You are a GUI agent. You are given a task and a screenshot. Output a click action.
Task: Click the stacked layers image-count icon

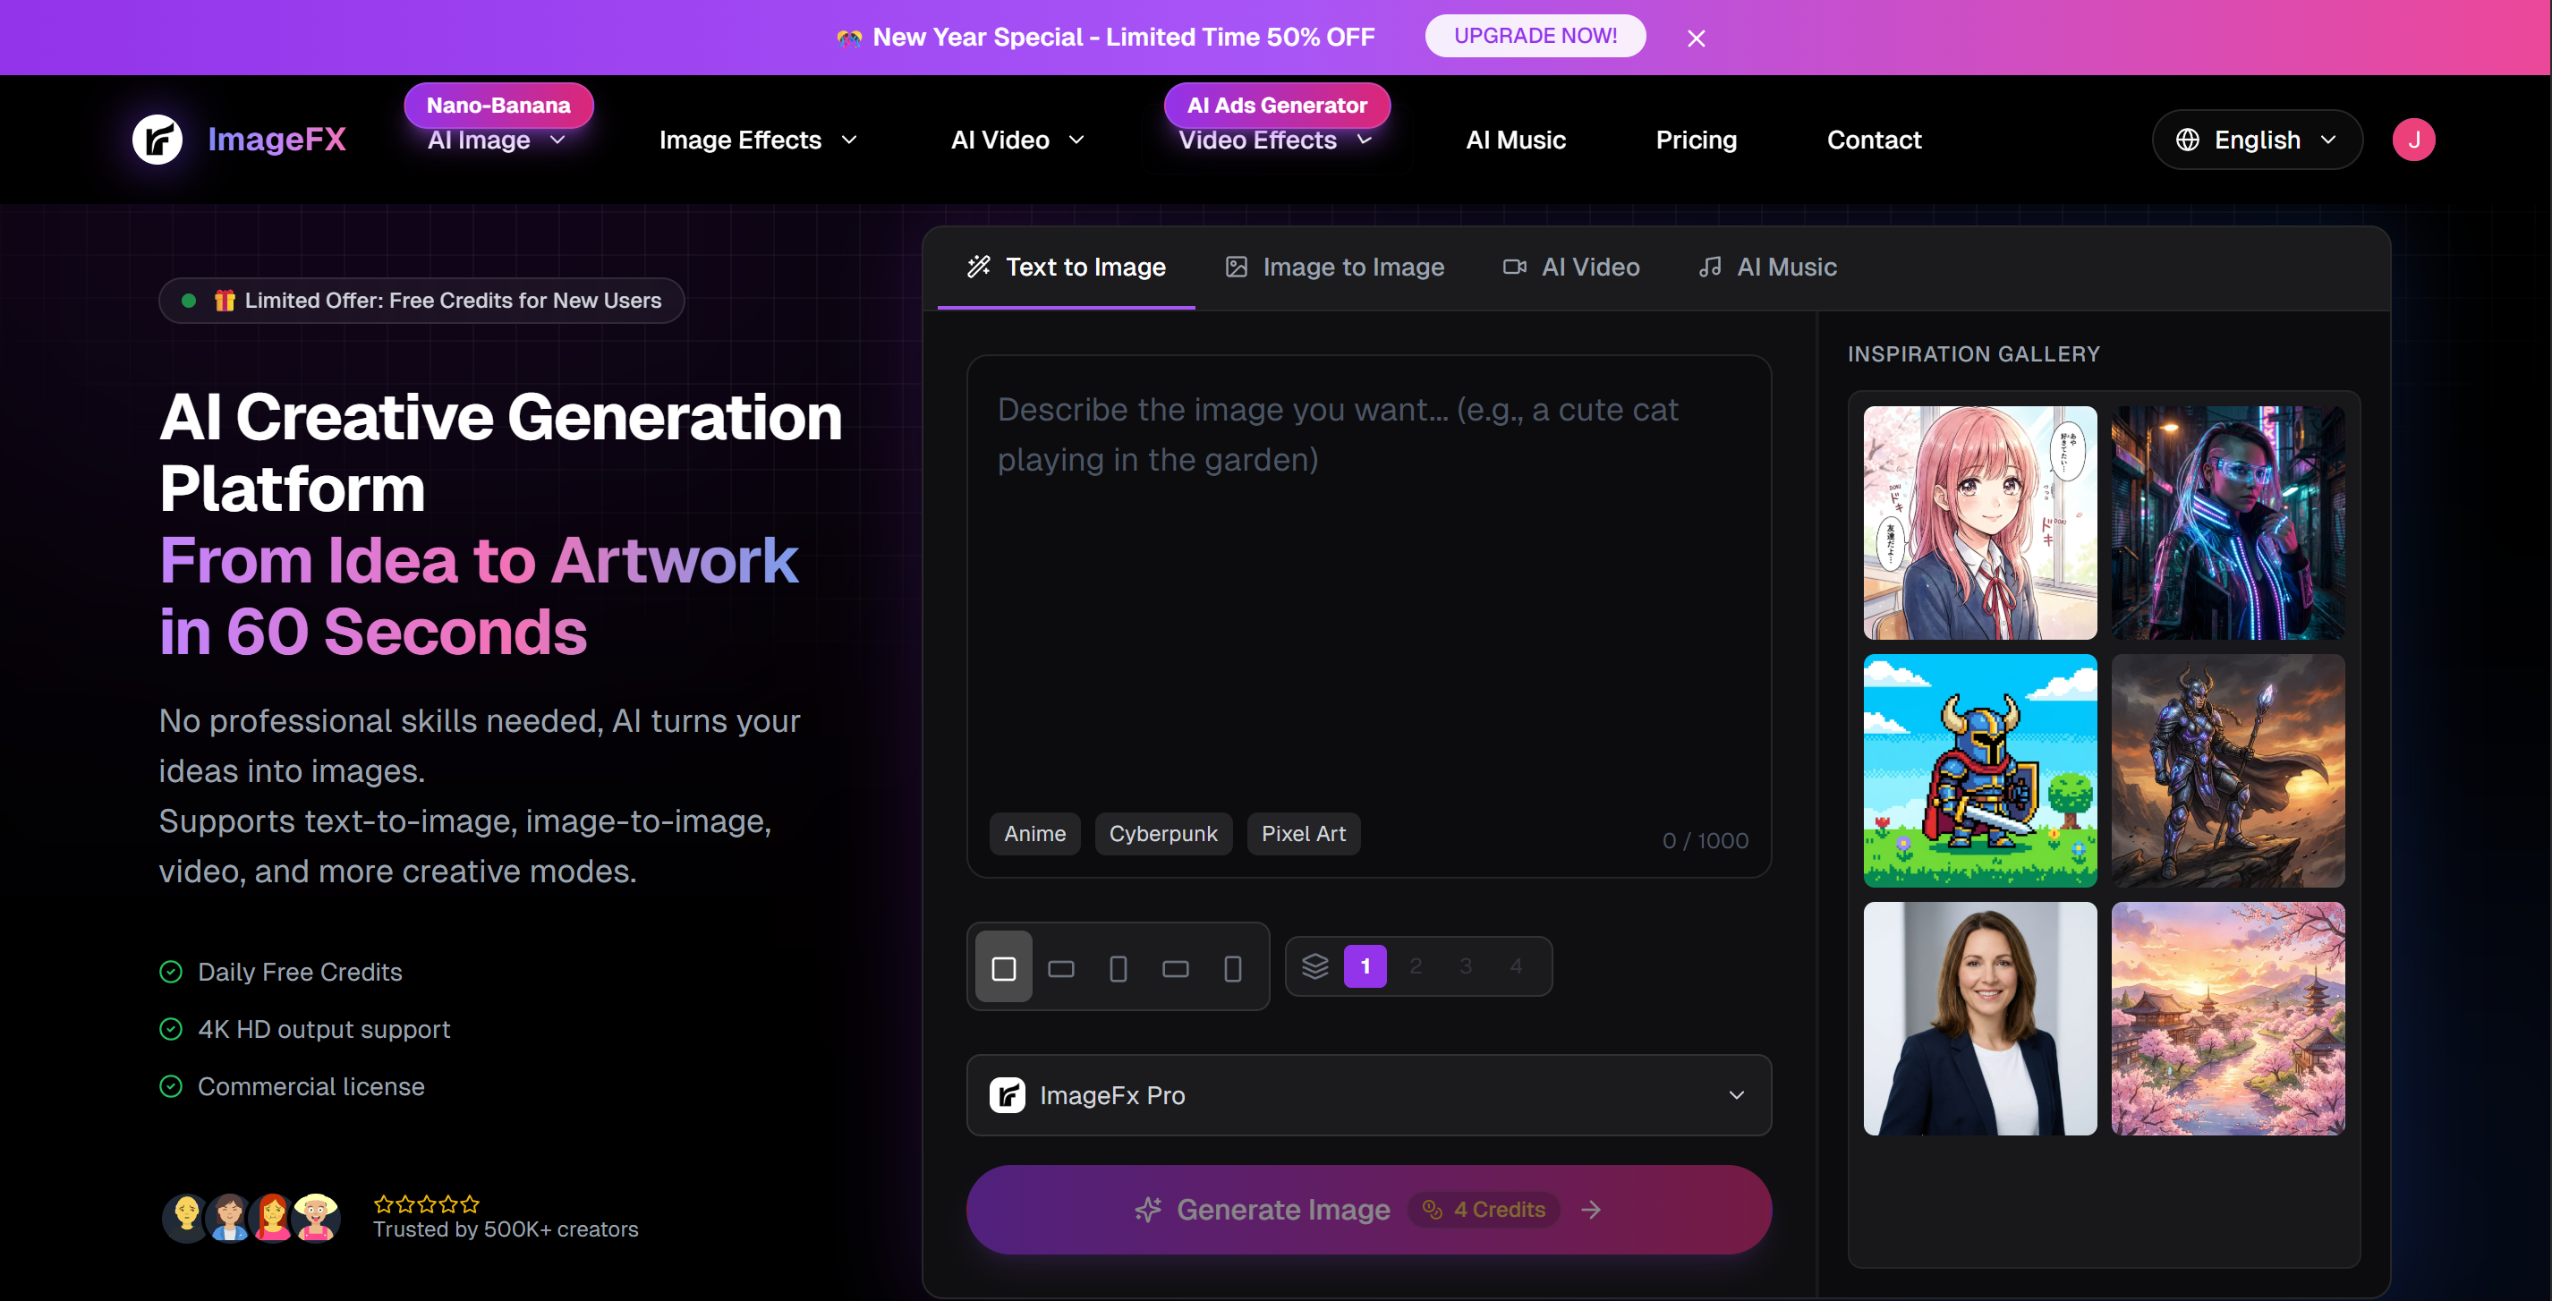1314,966
